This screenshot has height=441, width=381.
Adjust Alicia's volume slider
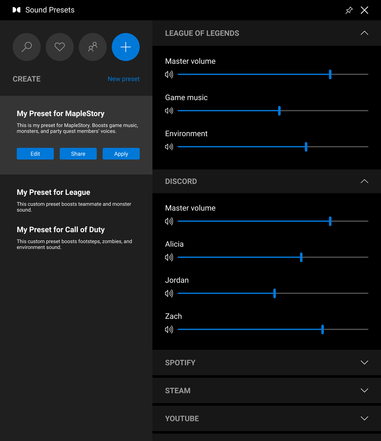tap(301, 257)
